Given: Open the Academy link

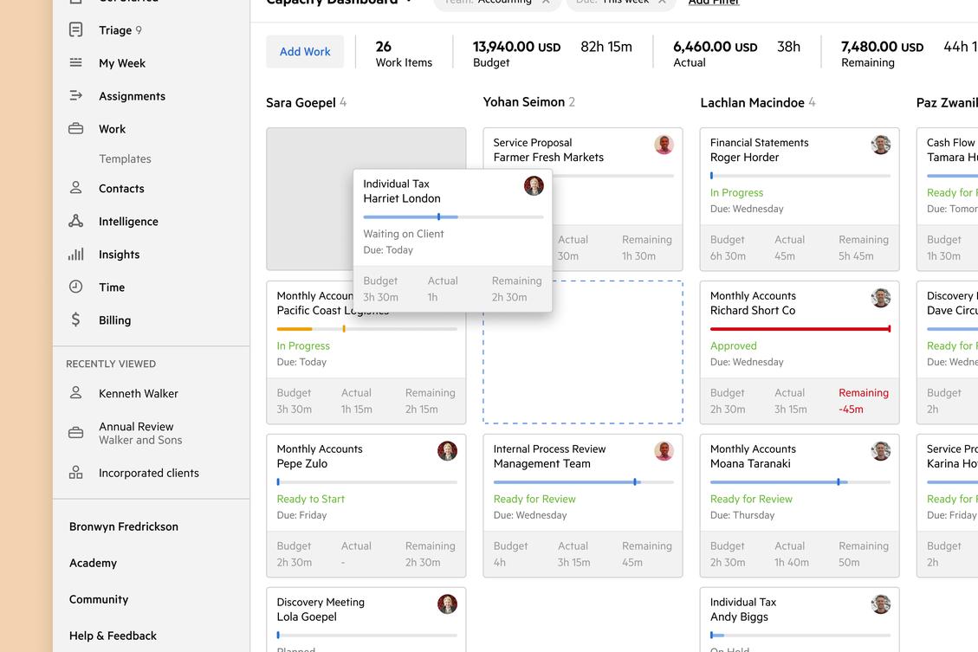Looking at the screenshot, I should click(x=93, y=563).
